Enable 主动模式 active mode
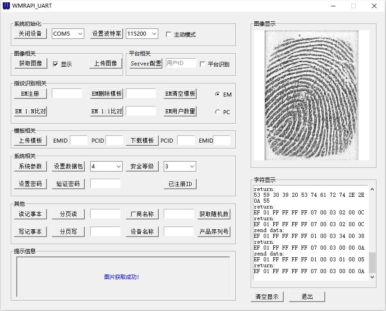The width and height of the screenshot is (386, 311). click(x=169, y=34)
